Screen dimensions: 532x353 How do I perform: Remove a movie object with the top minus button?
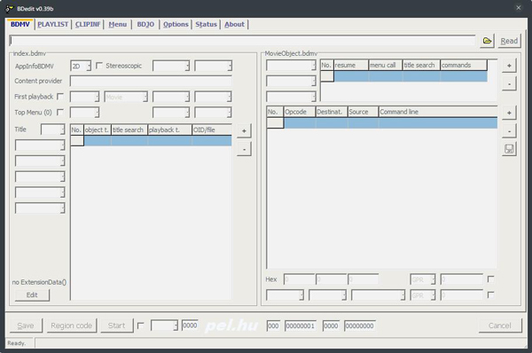pyautogui.click(x=509, y=83)
